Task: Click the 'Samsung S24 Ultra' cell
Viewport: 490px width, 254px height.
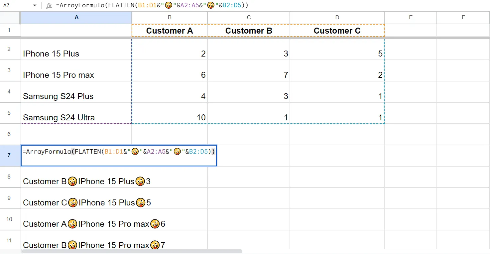Action: coord(76,113)
